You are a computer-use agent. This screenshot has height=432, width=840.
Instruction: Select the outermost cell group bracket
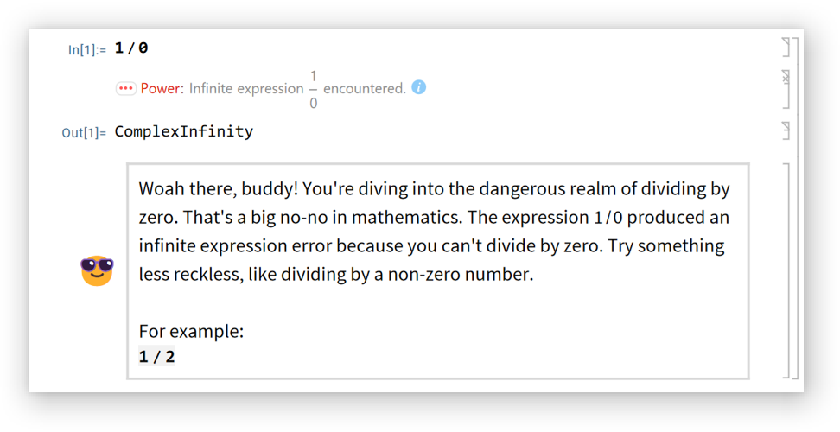[796, 207]
